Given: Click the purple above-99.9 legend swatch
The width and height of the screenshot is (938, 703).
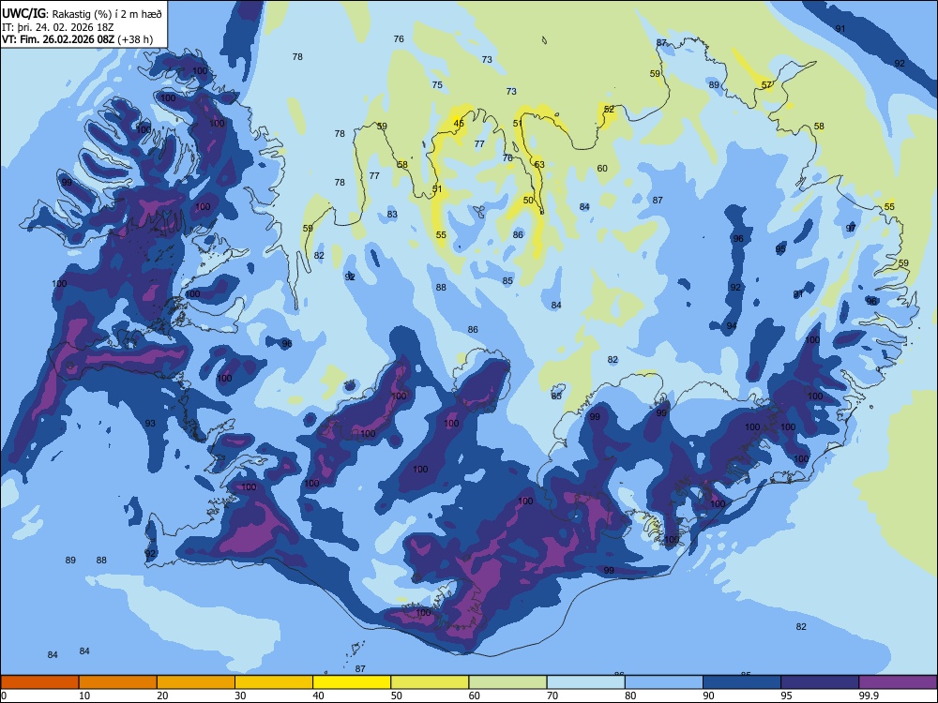Looking at the screenshot, I should point(898,682).
